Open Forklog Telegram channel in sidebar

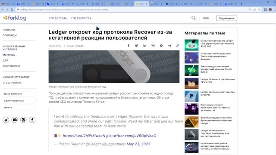pos(6,120)
